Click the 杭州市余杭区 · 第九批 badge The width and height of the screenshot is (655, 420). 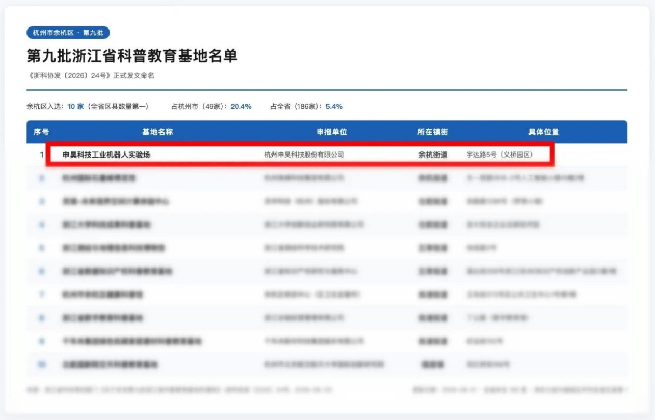pyautogui.click(x=68, y=33)
